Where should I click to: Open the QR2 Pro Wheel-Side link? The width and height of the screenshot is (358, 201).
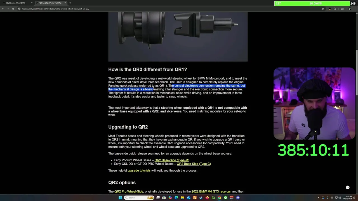click(x=129, y=192)
